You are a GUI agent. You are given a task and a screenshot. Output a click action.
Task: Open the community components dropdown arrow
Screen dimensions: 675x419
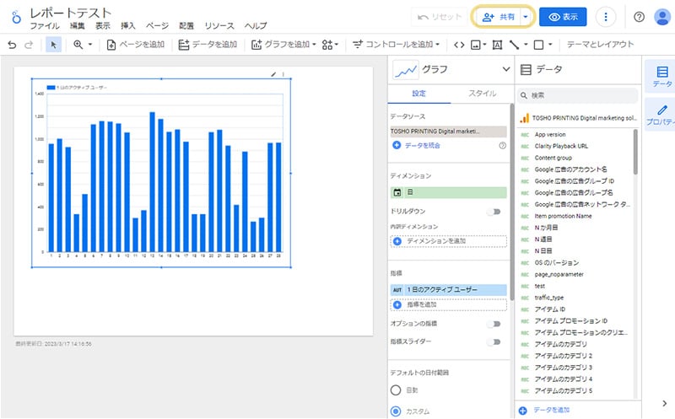(x=336, y=45)
